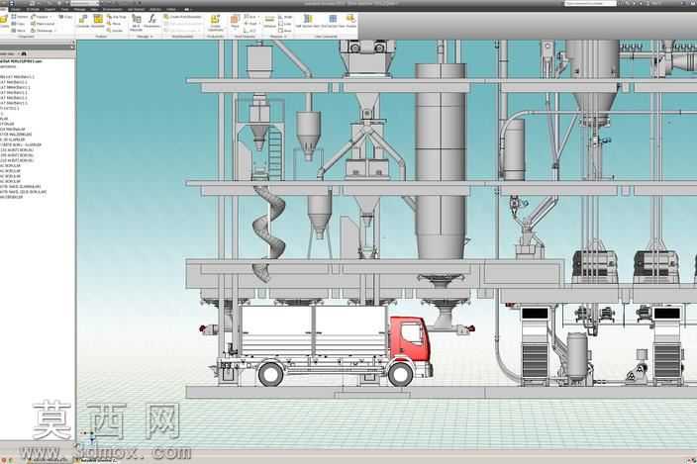Screen dimensions: 697x464
Task: Click the Measure Loop tool
Action: pyautogui.click(x=285, y=24)
